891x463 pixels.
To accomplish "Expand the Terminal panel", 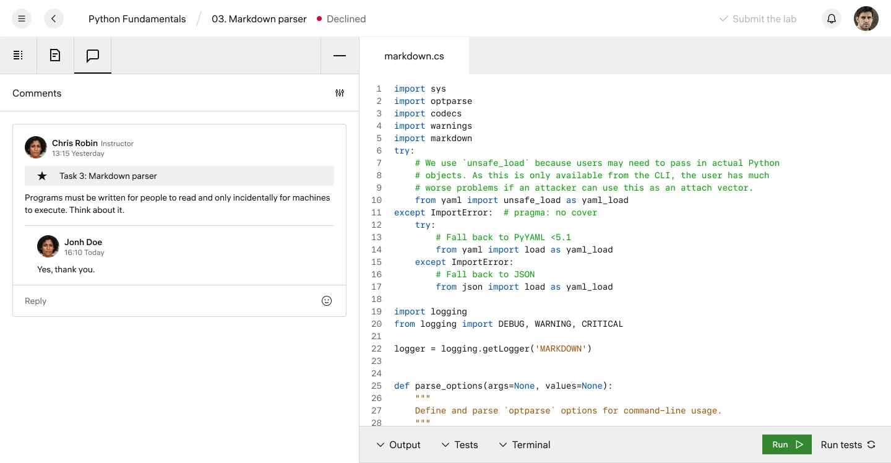I will coord(524,444).
